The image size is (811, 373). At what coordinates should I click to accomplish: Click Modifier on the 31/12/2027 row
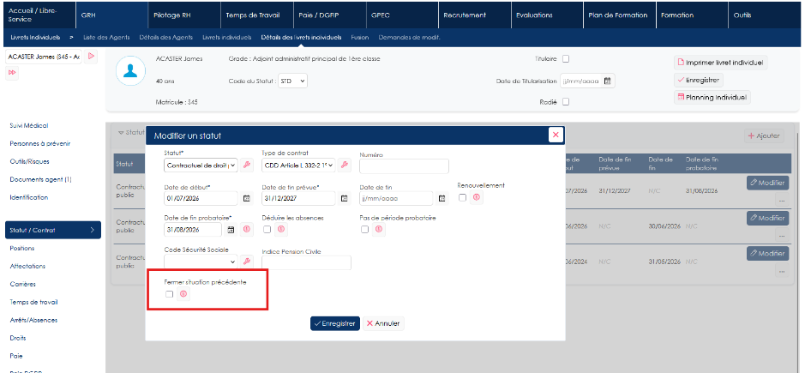point(767,182)
